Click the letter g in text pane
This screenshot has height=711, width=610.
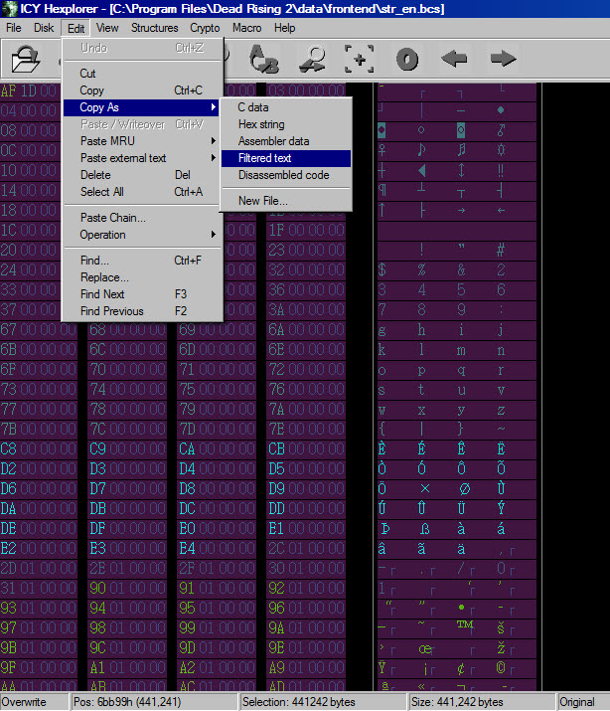[x=381, y=330]
